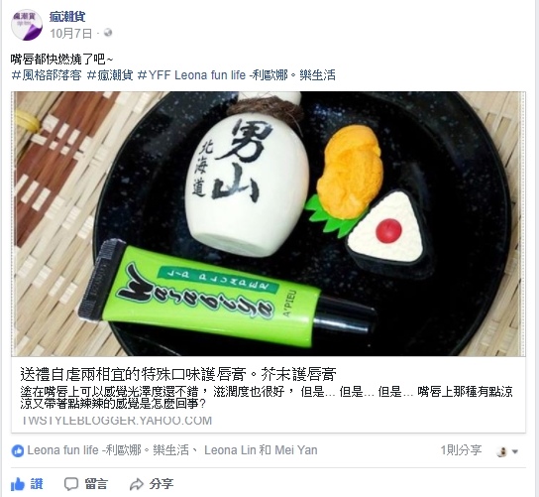Open the 瘋潮貨 page profile picture
This screenshot has height=497, width=539.
27,25
